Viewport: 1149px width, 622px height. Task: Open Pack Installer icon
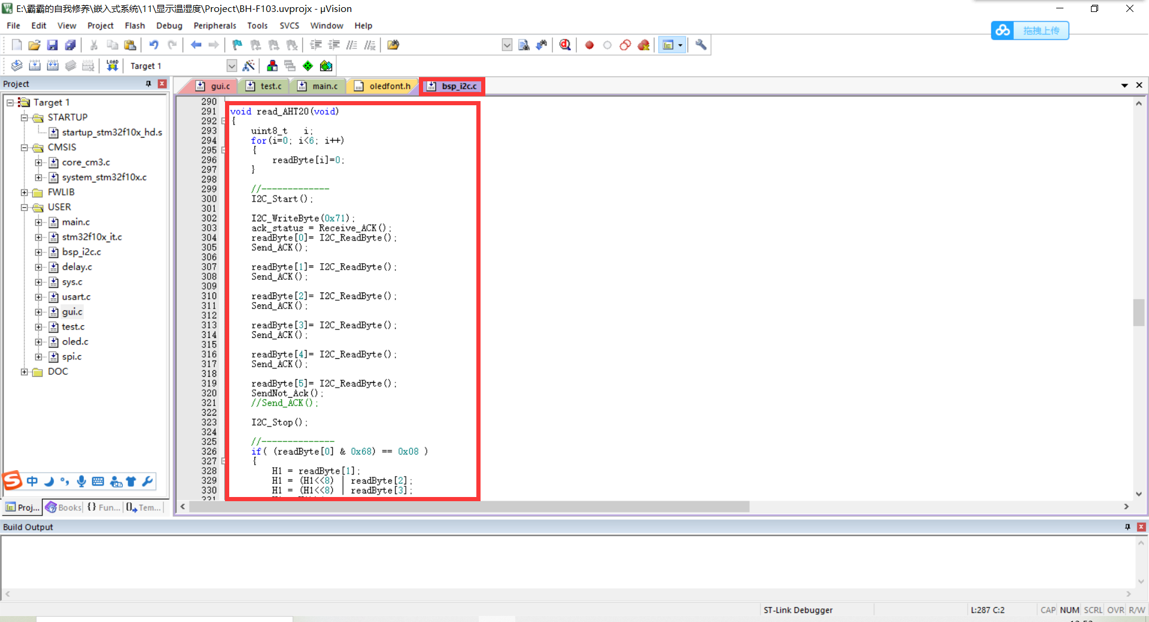click(326, 66)
